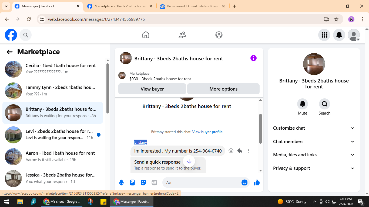This screenshot has width=369, height=207.
Task: Open the Groups icon in top navigation
Action: pos(219,35)
